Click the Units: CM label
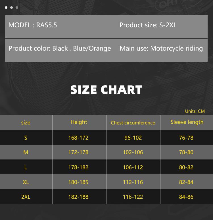Screen dimensions: 213x220 click(195, 111)
